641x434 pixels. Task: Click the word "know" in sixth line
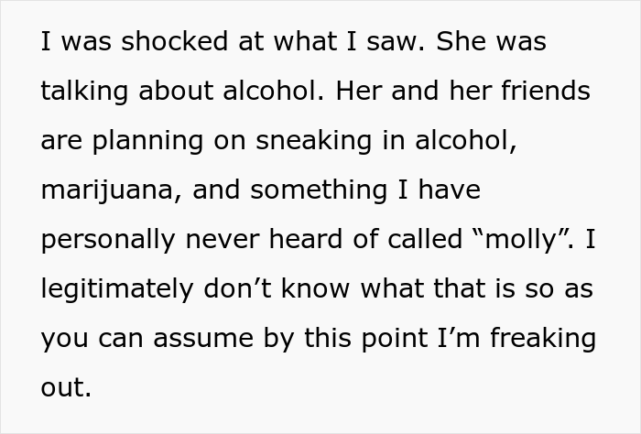(x=315, y=288)
